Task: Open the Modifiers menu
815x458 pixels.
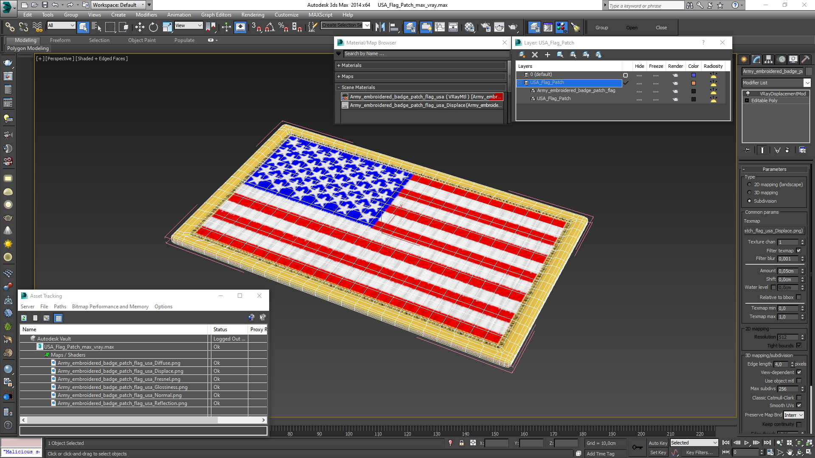Action: point(146,14)
